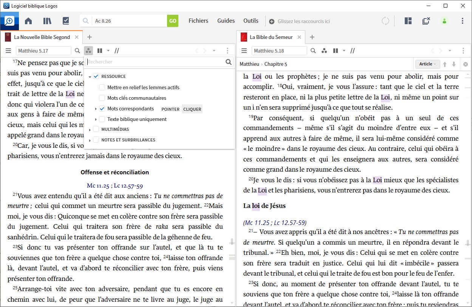
Task: Close the La Nouvelle Bible Segond tab
Action: pos(77,37)
